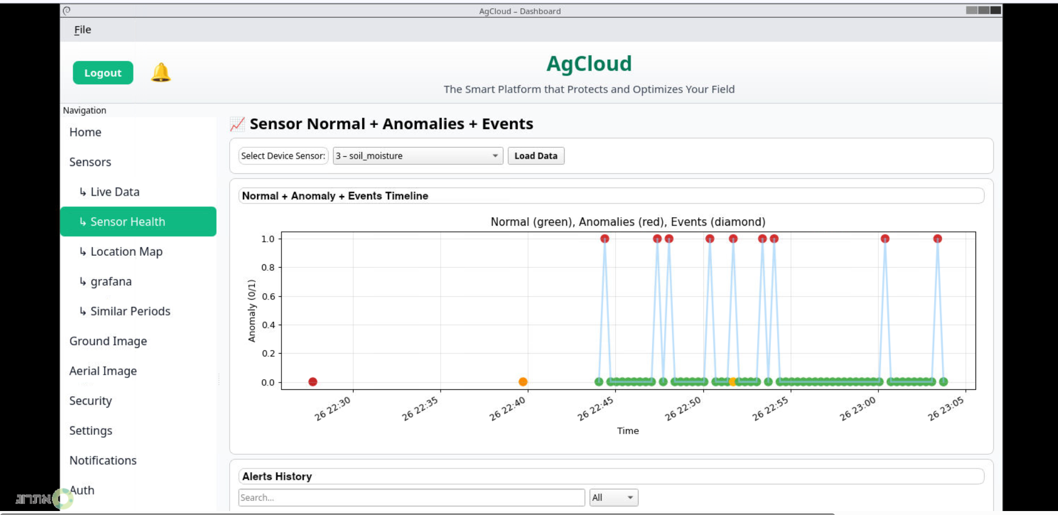Open the Ground Image page

click(x=108, y=341)
